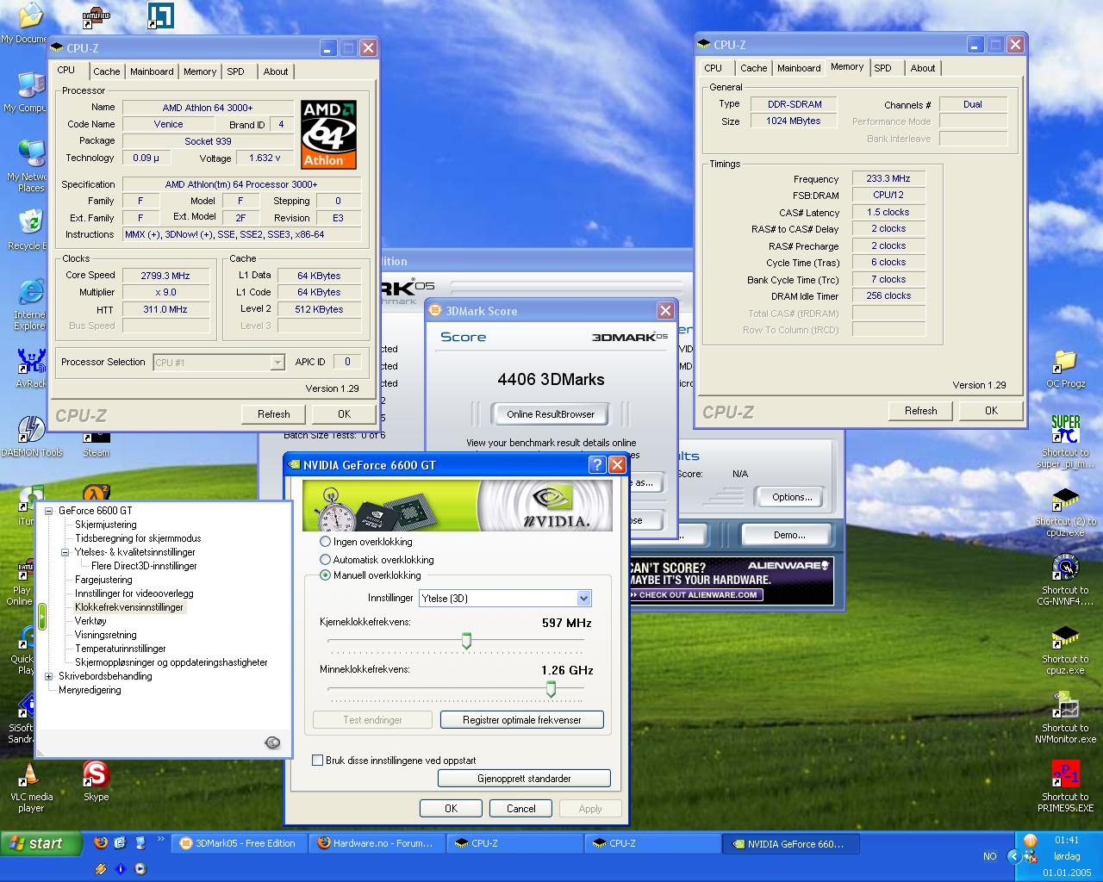This screenshot has height=882, width=1103.
Task: Launch Shortcut to PRIME95.EXE icon
Action: 1065,786
